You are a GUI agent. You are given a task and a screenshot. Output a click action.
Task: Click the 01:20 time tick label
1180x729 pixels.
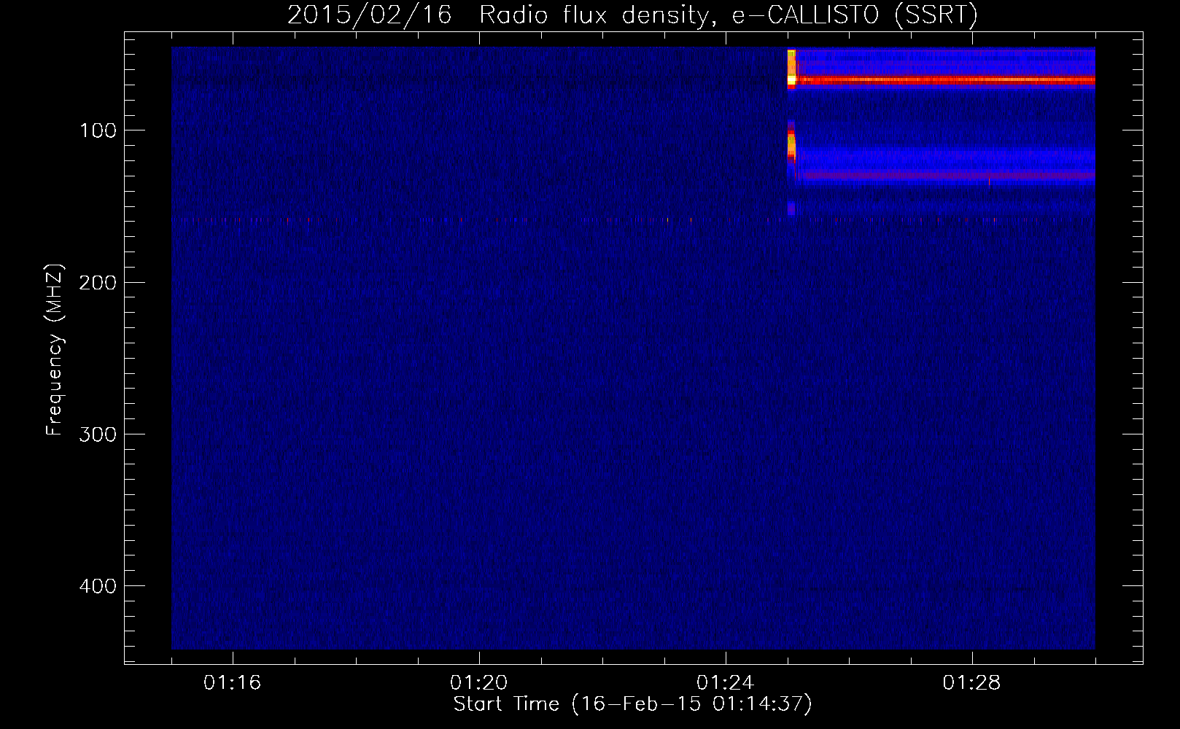point(479,683)
